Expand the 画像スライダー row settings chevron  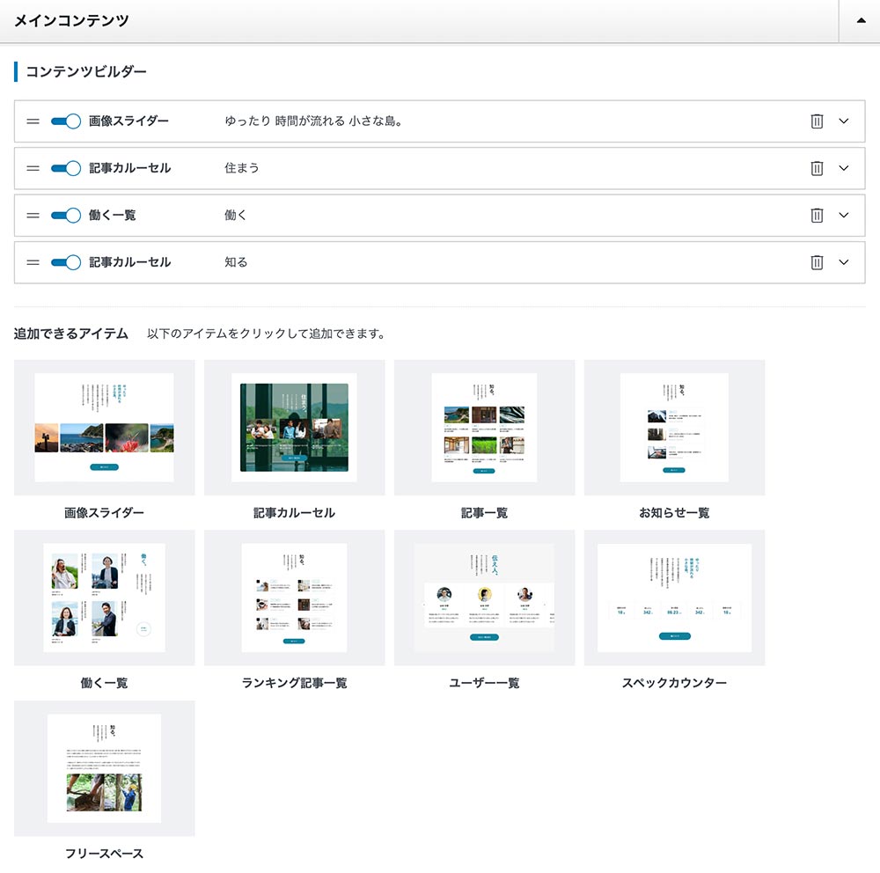844,121
